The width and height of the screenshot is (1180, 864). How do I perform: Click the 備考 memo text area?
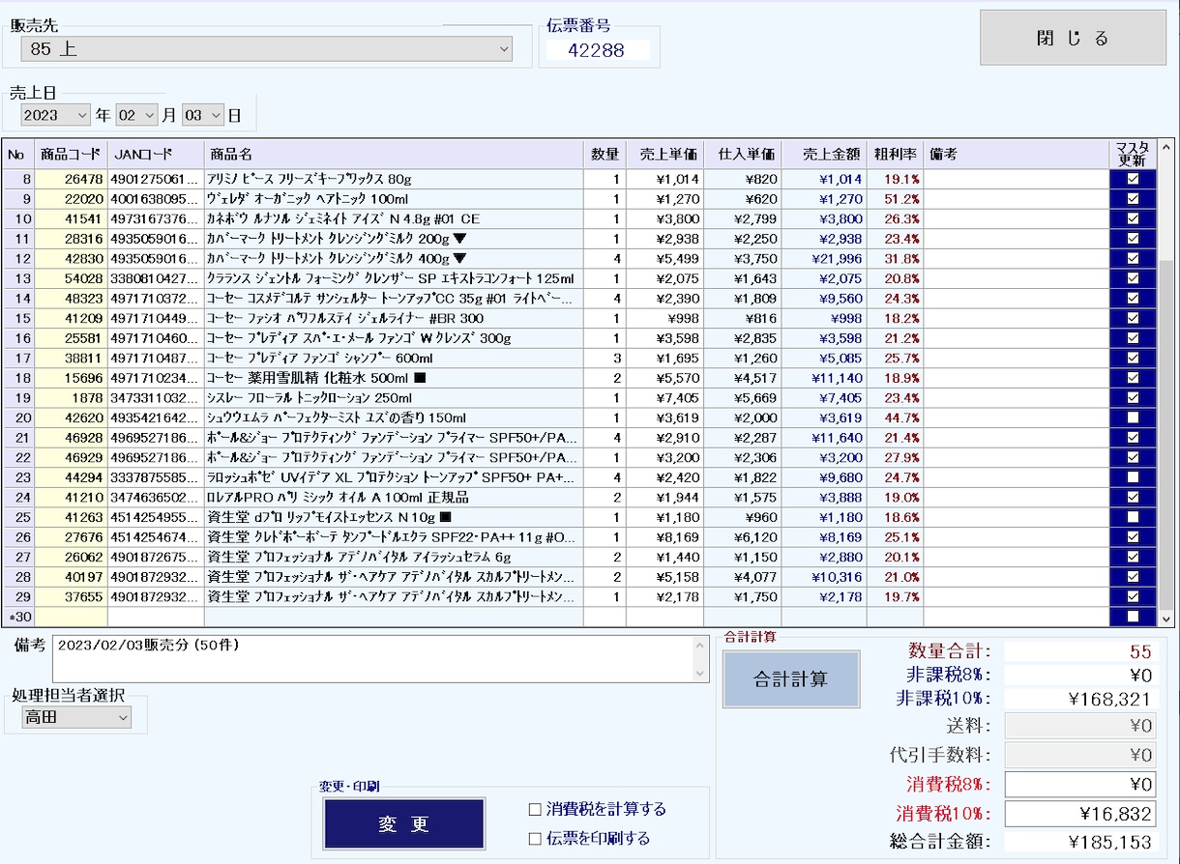coord(373,658)
